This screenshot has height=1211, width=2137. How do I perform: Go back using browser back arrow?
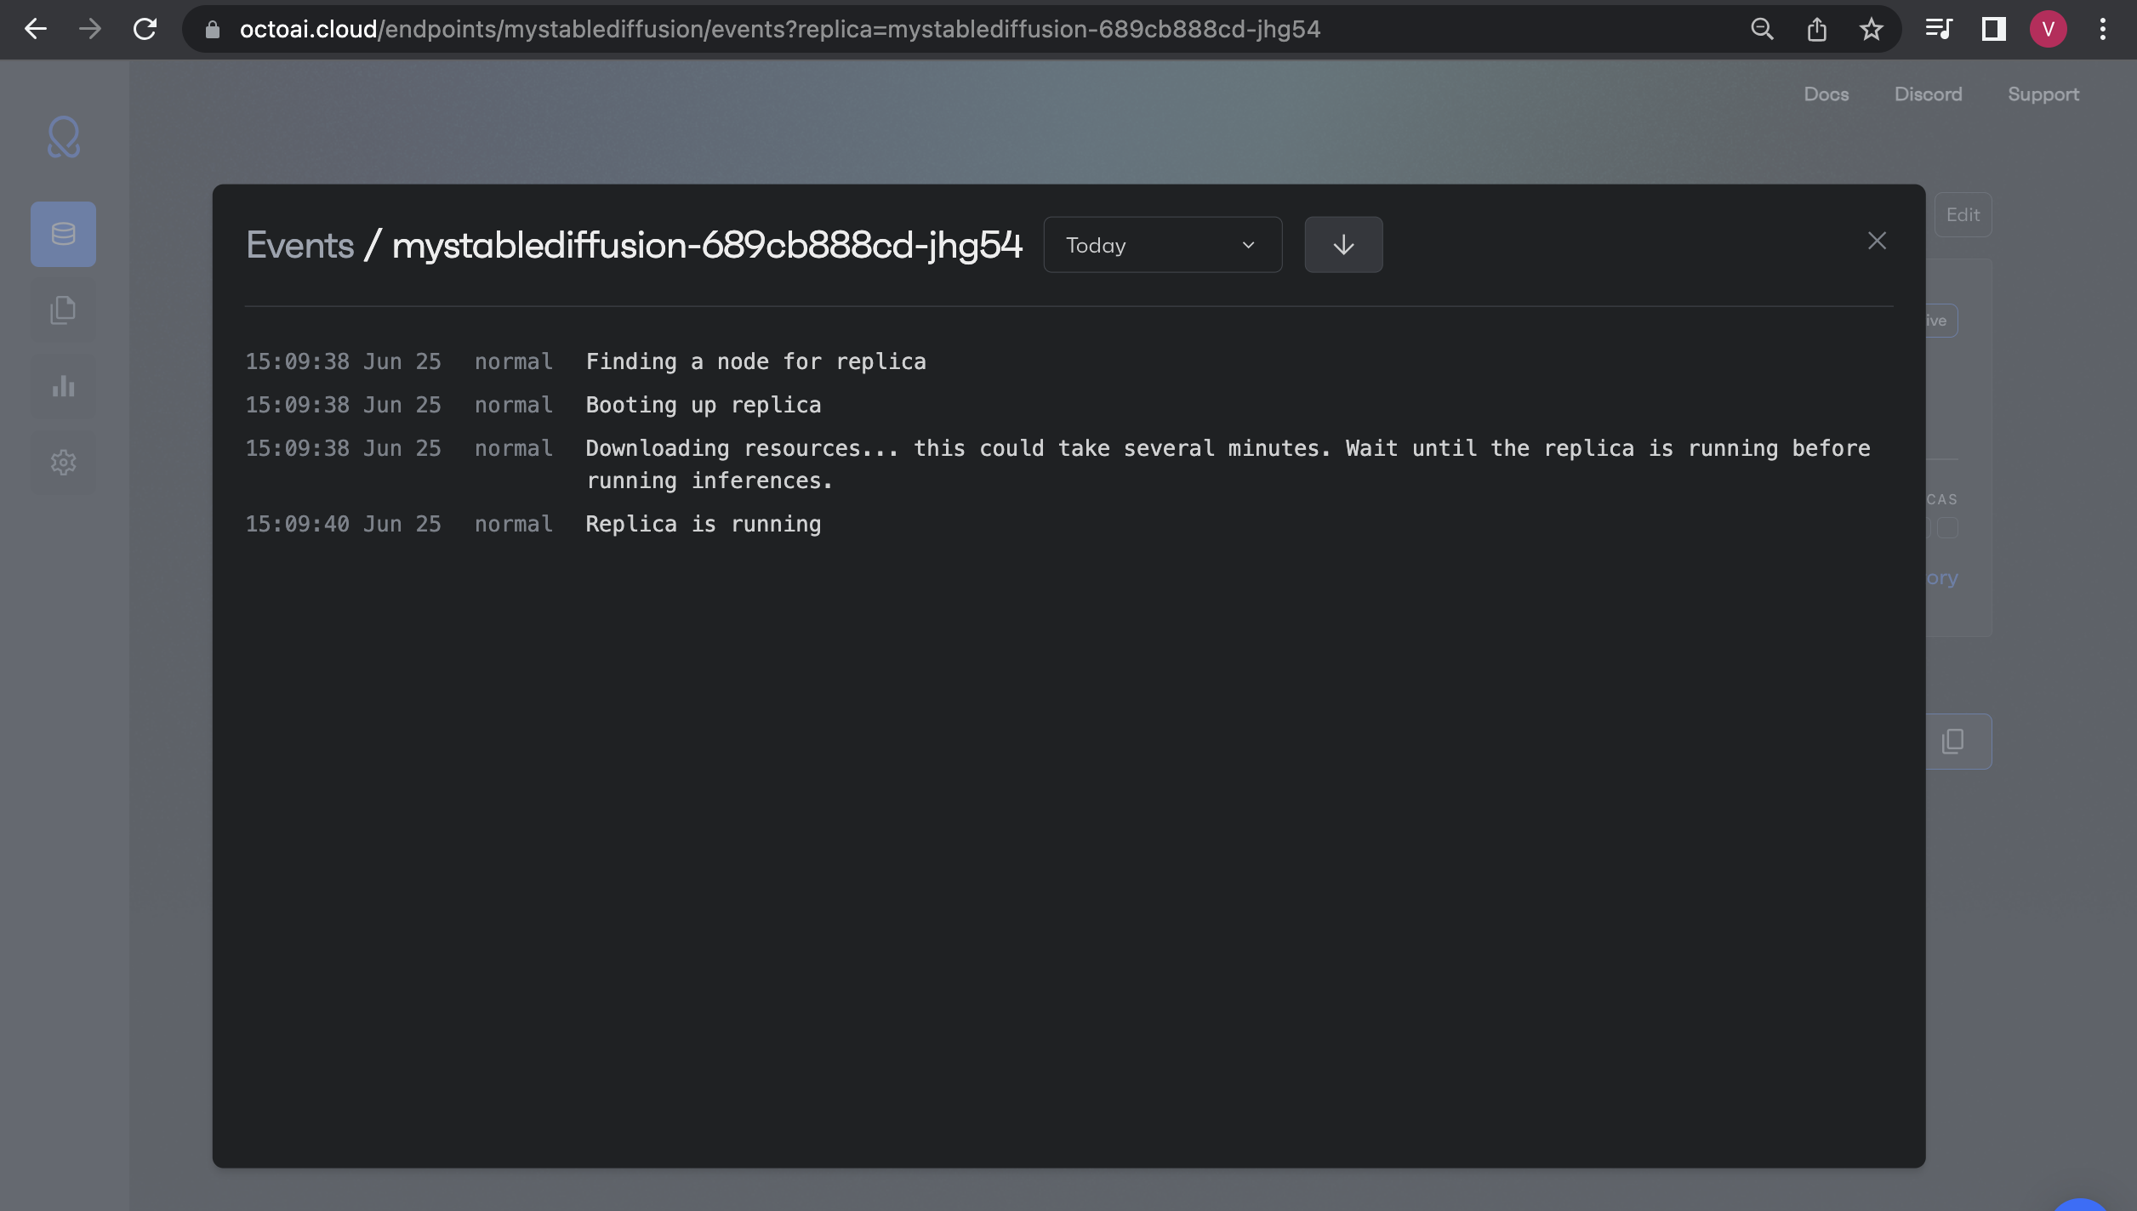(36, 30)
